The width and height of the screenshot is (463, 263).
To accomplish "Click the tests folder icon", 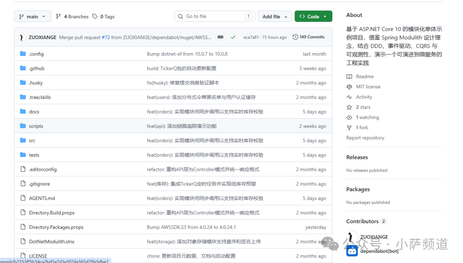I will (x=23, y=155).
